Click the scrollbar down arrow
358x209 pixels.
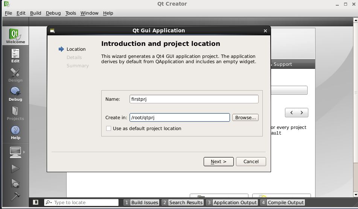click(355, 195)
